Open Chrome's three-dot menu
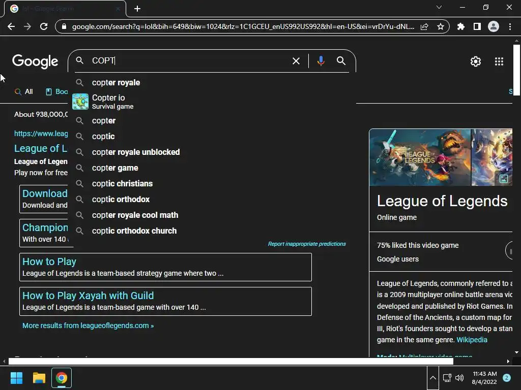 [510, 26]
